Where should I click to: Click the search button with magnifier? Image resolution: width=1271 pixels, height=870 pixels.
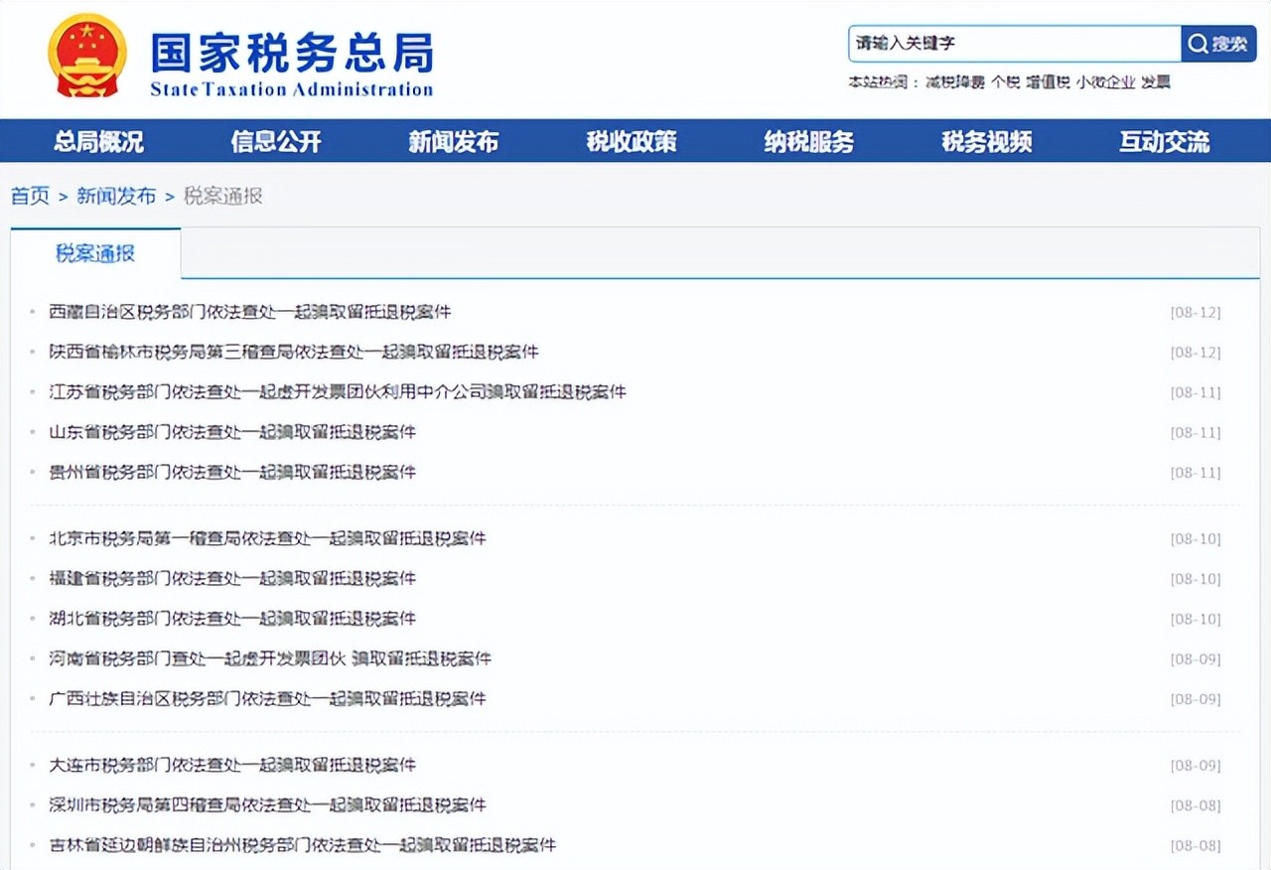pos(1218,44)
